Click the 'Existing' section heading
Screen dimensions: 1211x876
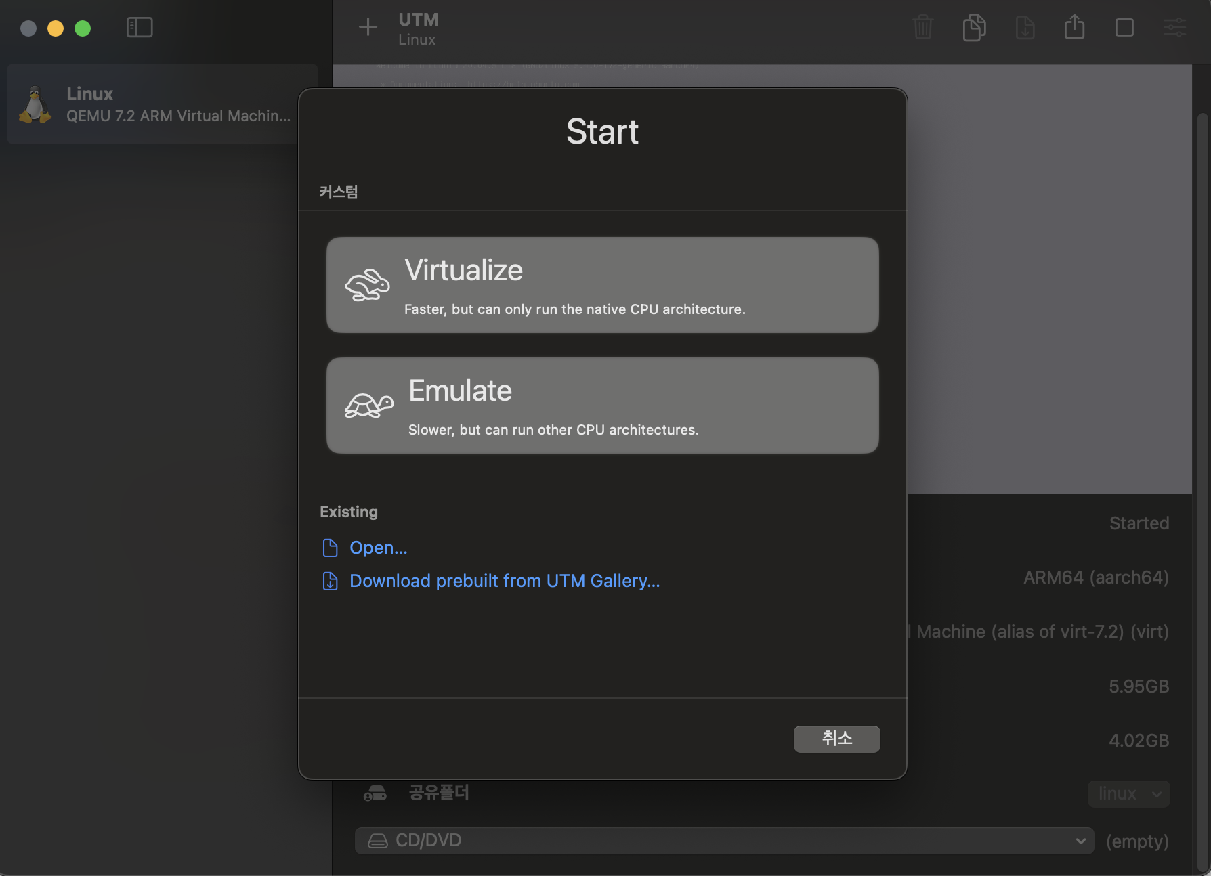[349, 512]
